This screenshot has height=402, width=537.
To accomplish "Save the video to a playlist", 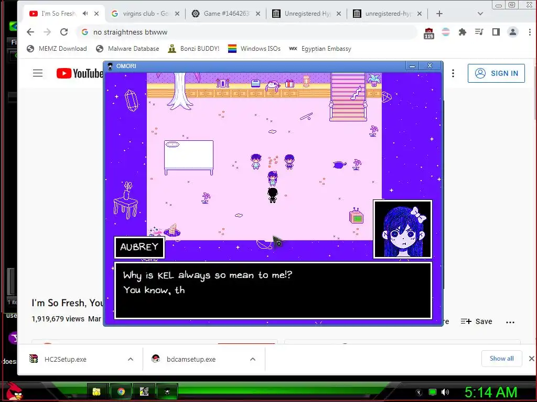I will (476, 321).
